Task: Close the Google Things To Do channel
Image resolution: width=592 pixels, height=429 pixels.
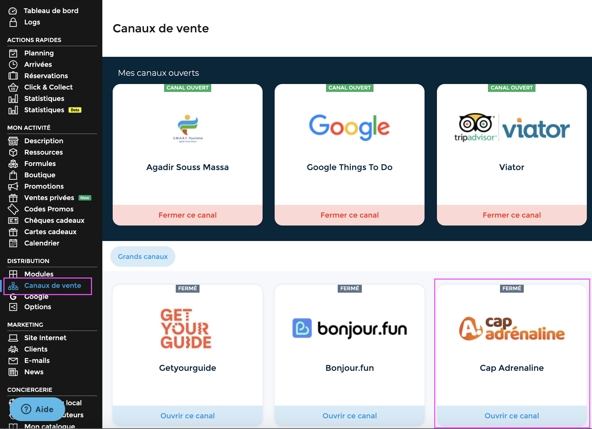Action: pyautogui.click(x=349, y=215)
